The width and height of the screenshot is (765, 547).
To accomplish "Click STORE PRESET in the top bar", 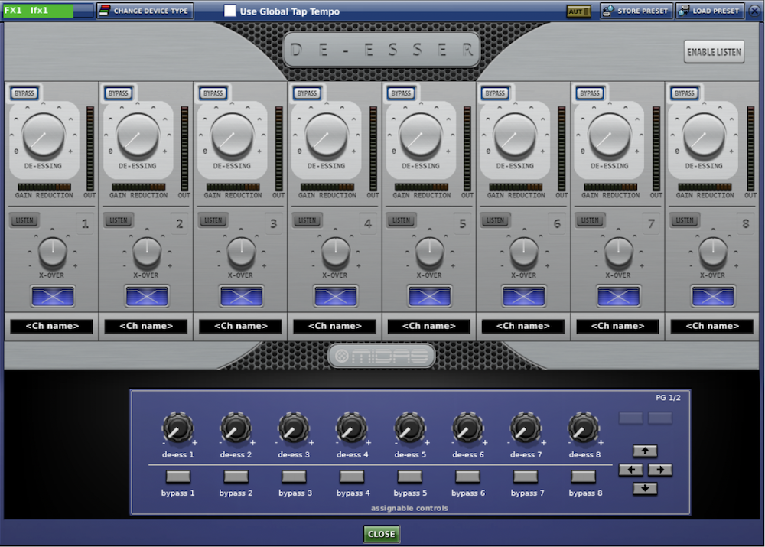I will point(636,11).
